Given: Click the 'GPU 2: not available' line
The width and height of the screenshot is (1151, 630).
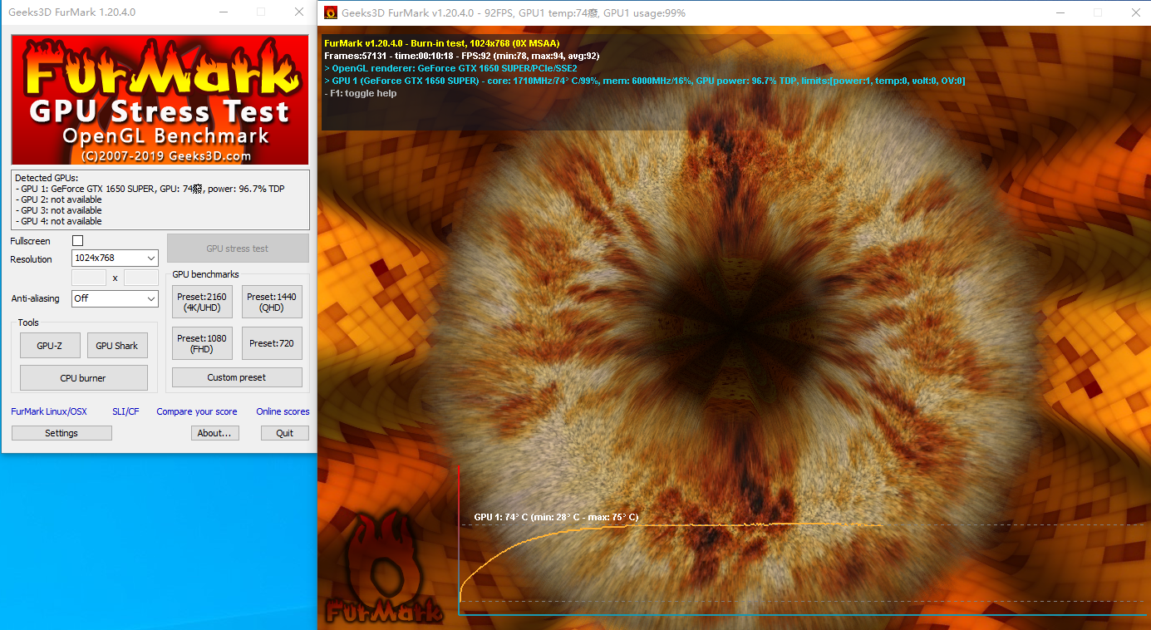Looking at the screenshot, I should [x=59, y=199].
